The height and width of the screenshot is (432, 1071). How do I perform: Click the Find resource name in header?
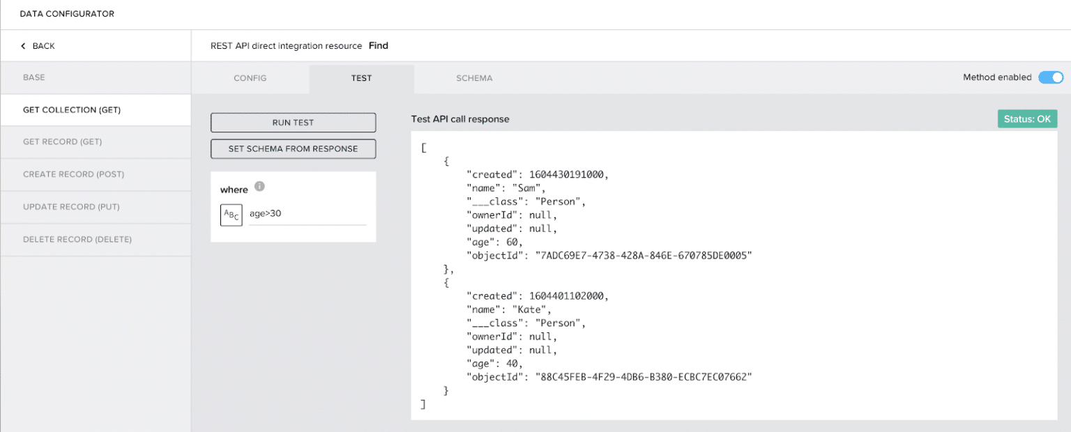coord(378,46)
